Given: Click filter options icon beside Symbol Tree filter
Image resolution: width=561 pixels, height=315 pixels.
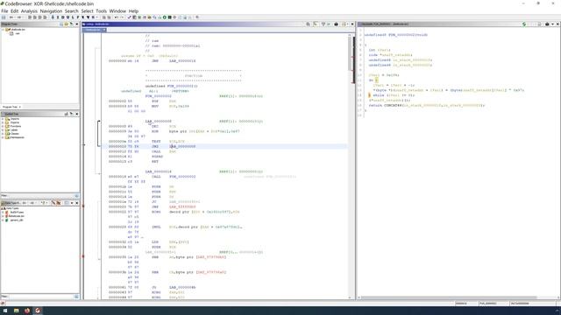Looking at the screenshot, I should coord(76,196).
